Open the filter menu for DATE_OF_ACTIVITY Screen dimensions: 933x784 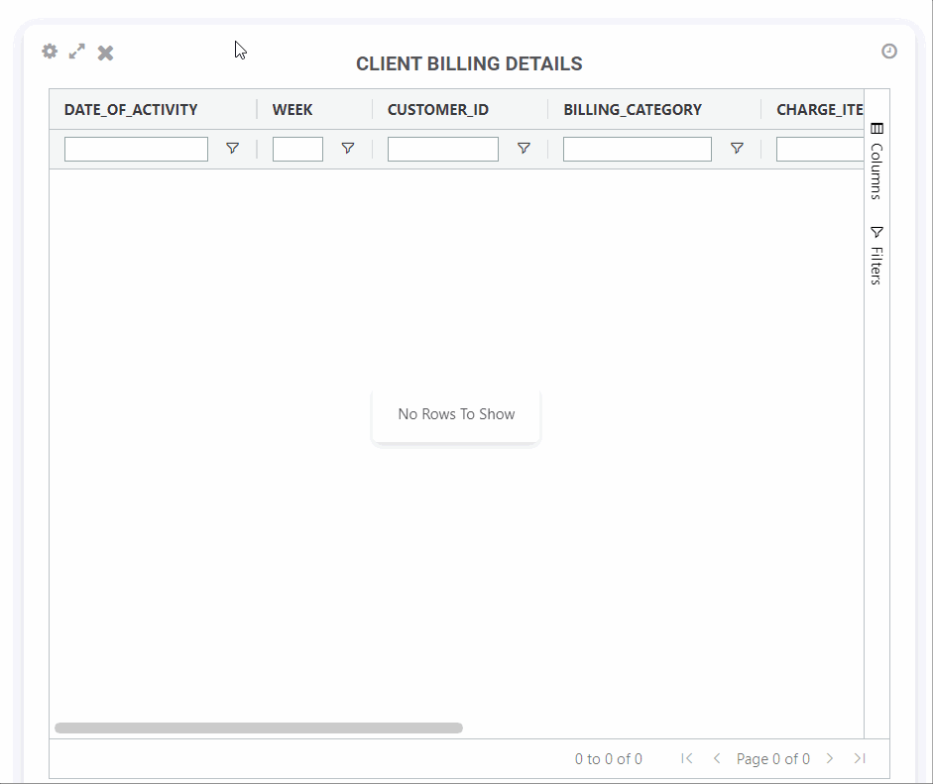click(232, 149)
